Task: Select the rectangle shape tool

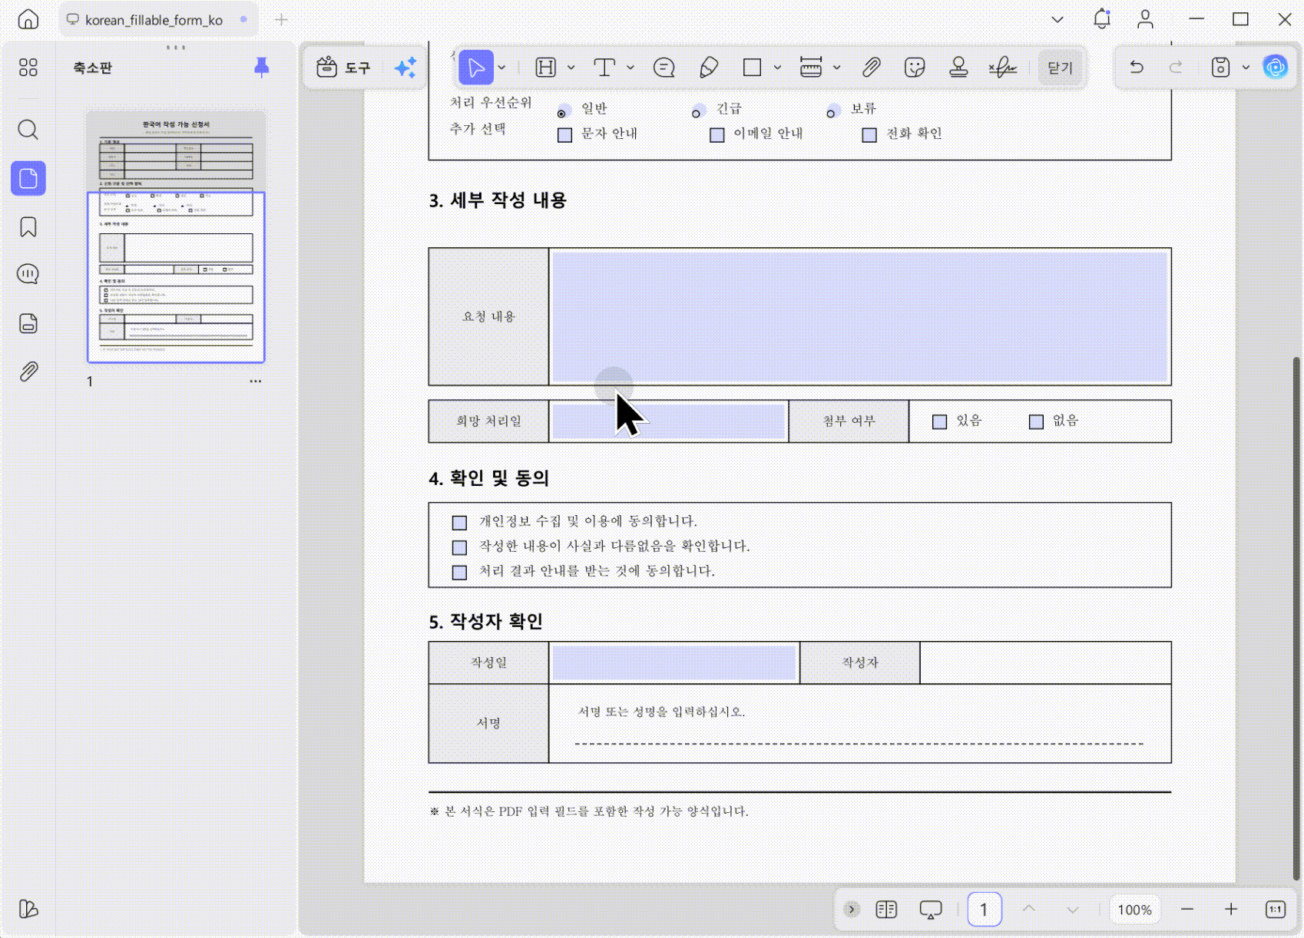Action: [753, 68]
